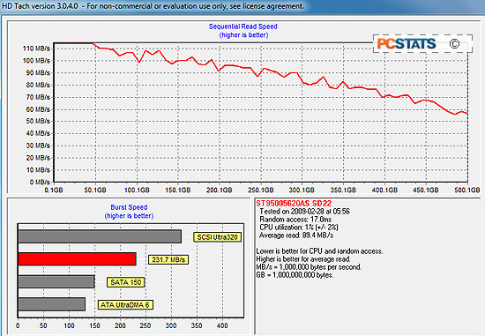Image resolution: width=485 pixels, height=336 pixels.
Task: Click the PCSTATS logo watermark
Action: [407, 43]
